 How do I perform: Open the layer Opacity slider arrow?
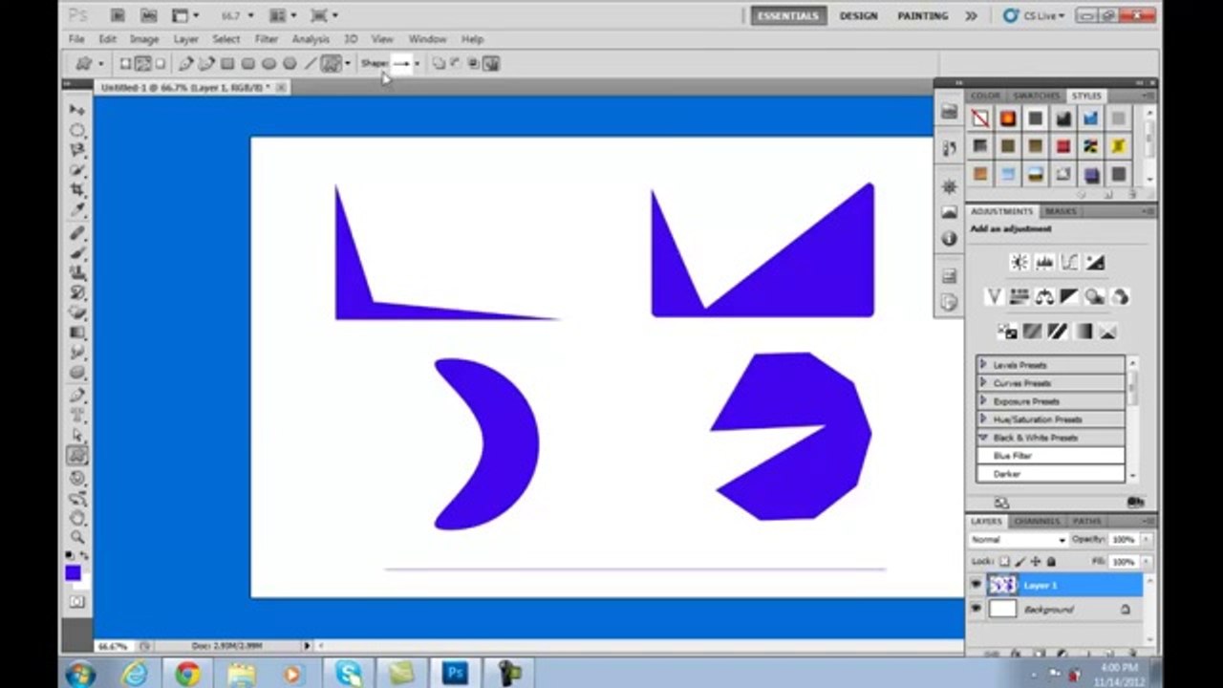tap(1145, 540)
